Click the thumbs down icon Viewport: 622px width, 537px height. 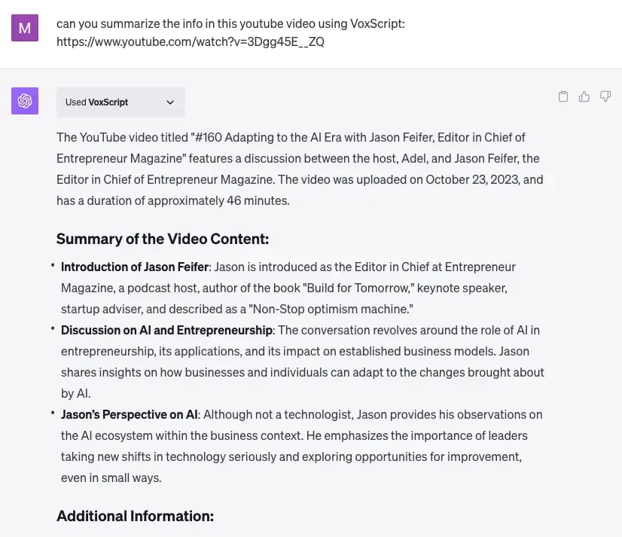click(605, 96)
